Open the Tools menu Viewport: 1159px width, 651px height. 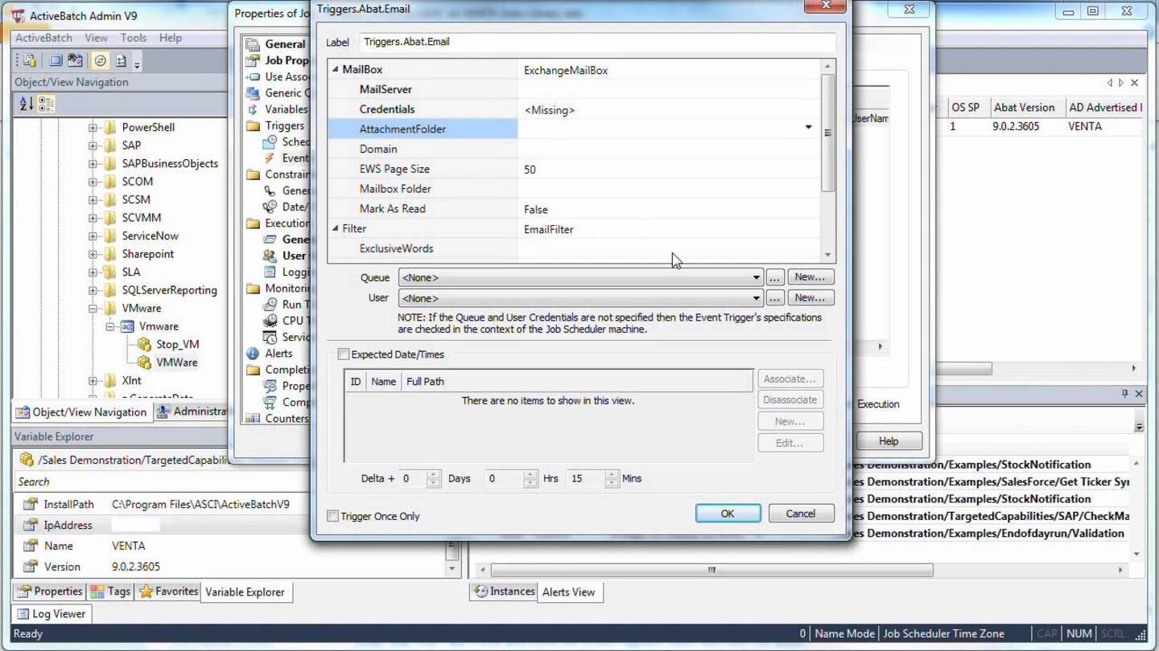point(134,38)
